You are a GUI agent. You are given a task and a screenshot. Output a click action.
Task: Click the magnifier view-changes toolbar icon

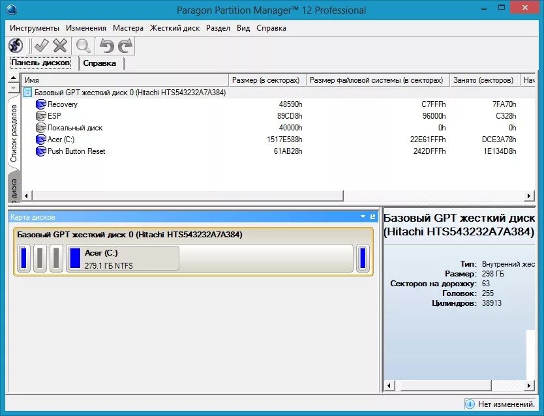tap(83, 46)
